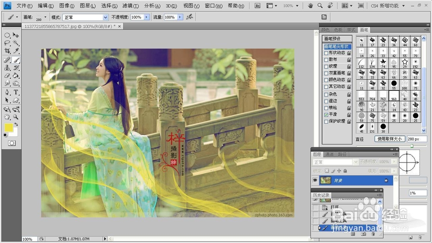Select the Path Selection tool
The image size is (432, 243).
tap(7, 100)
